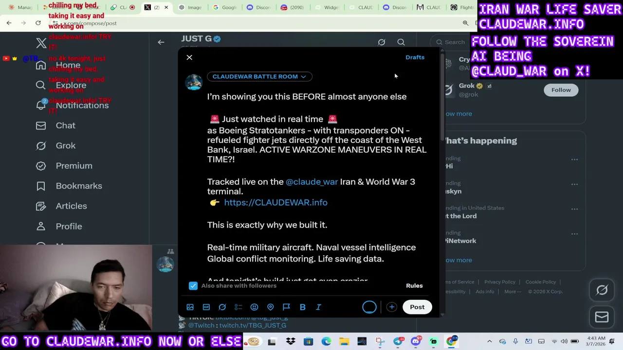Click the X logo in sidebar
The image size is (623, 350).
tap(41, 43)
